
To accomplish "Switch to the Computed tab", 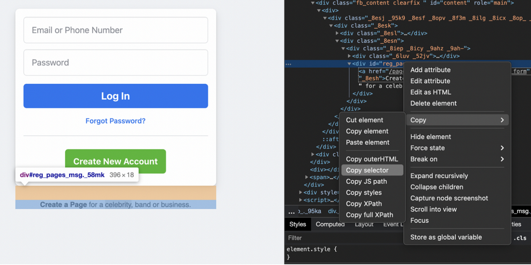I will point(330,224).
